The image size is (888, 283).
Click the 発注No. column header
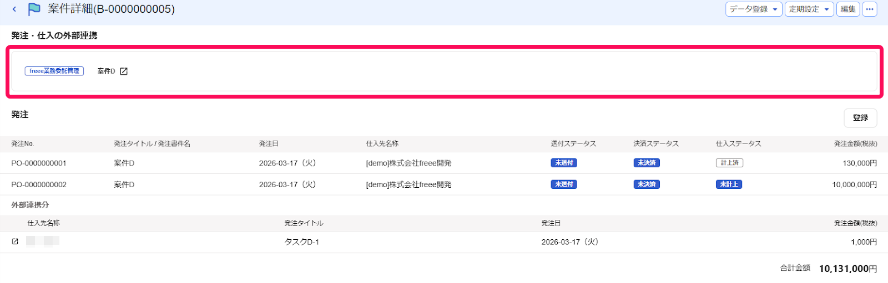click(23, 143)
